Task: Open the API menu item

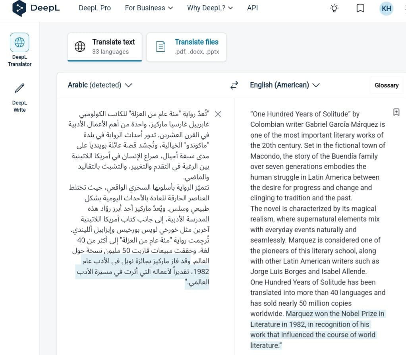Action: tap(252, 8)
